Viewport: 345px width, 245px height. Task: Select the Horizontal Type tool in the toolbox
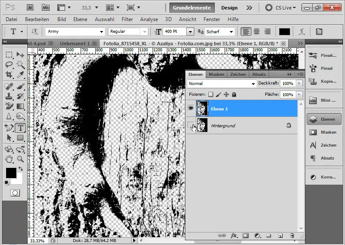pos(20,128)
